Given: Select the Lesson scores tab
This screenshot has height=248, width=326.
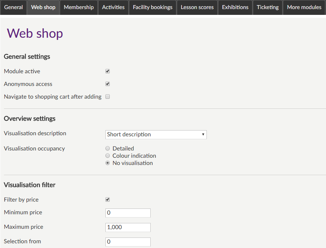Looking at the screenshot, I should 197,7.
